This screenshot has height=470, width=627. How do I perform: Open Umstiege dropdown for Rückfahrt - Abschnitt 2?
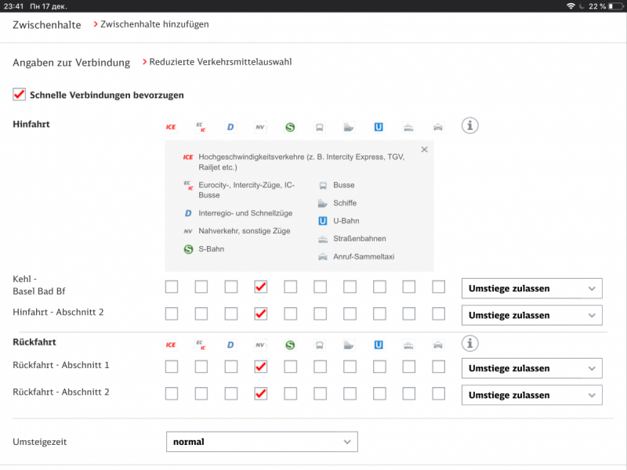pyautogui.click(x=531, y=395)
